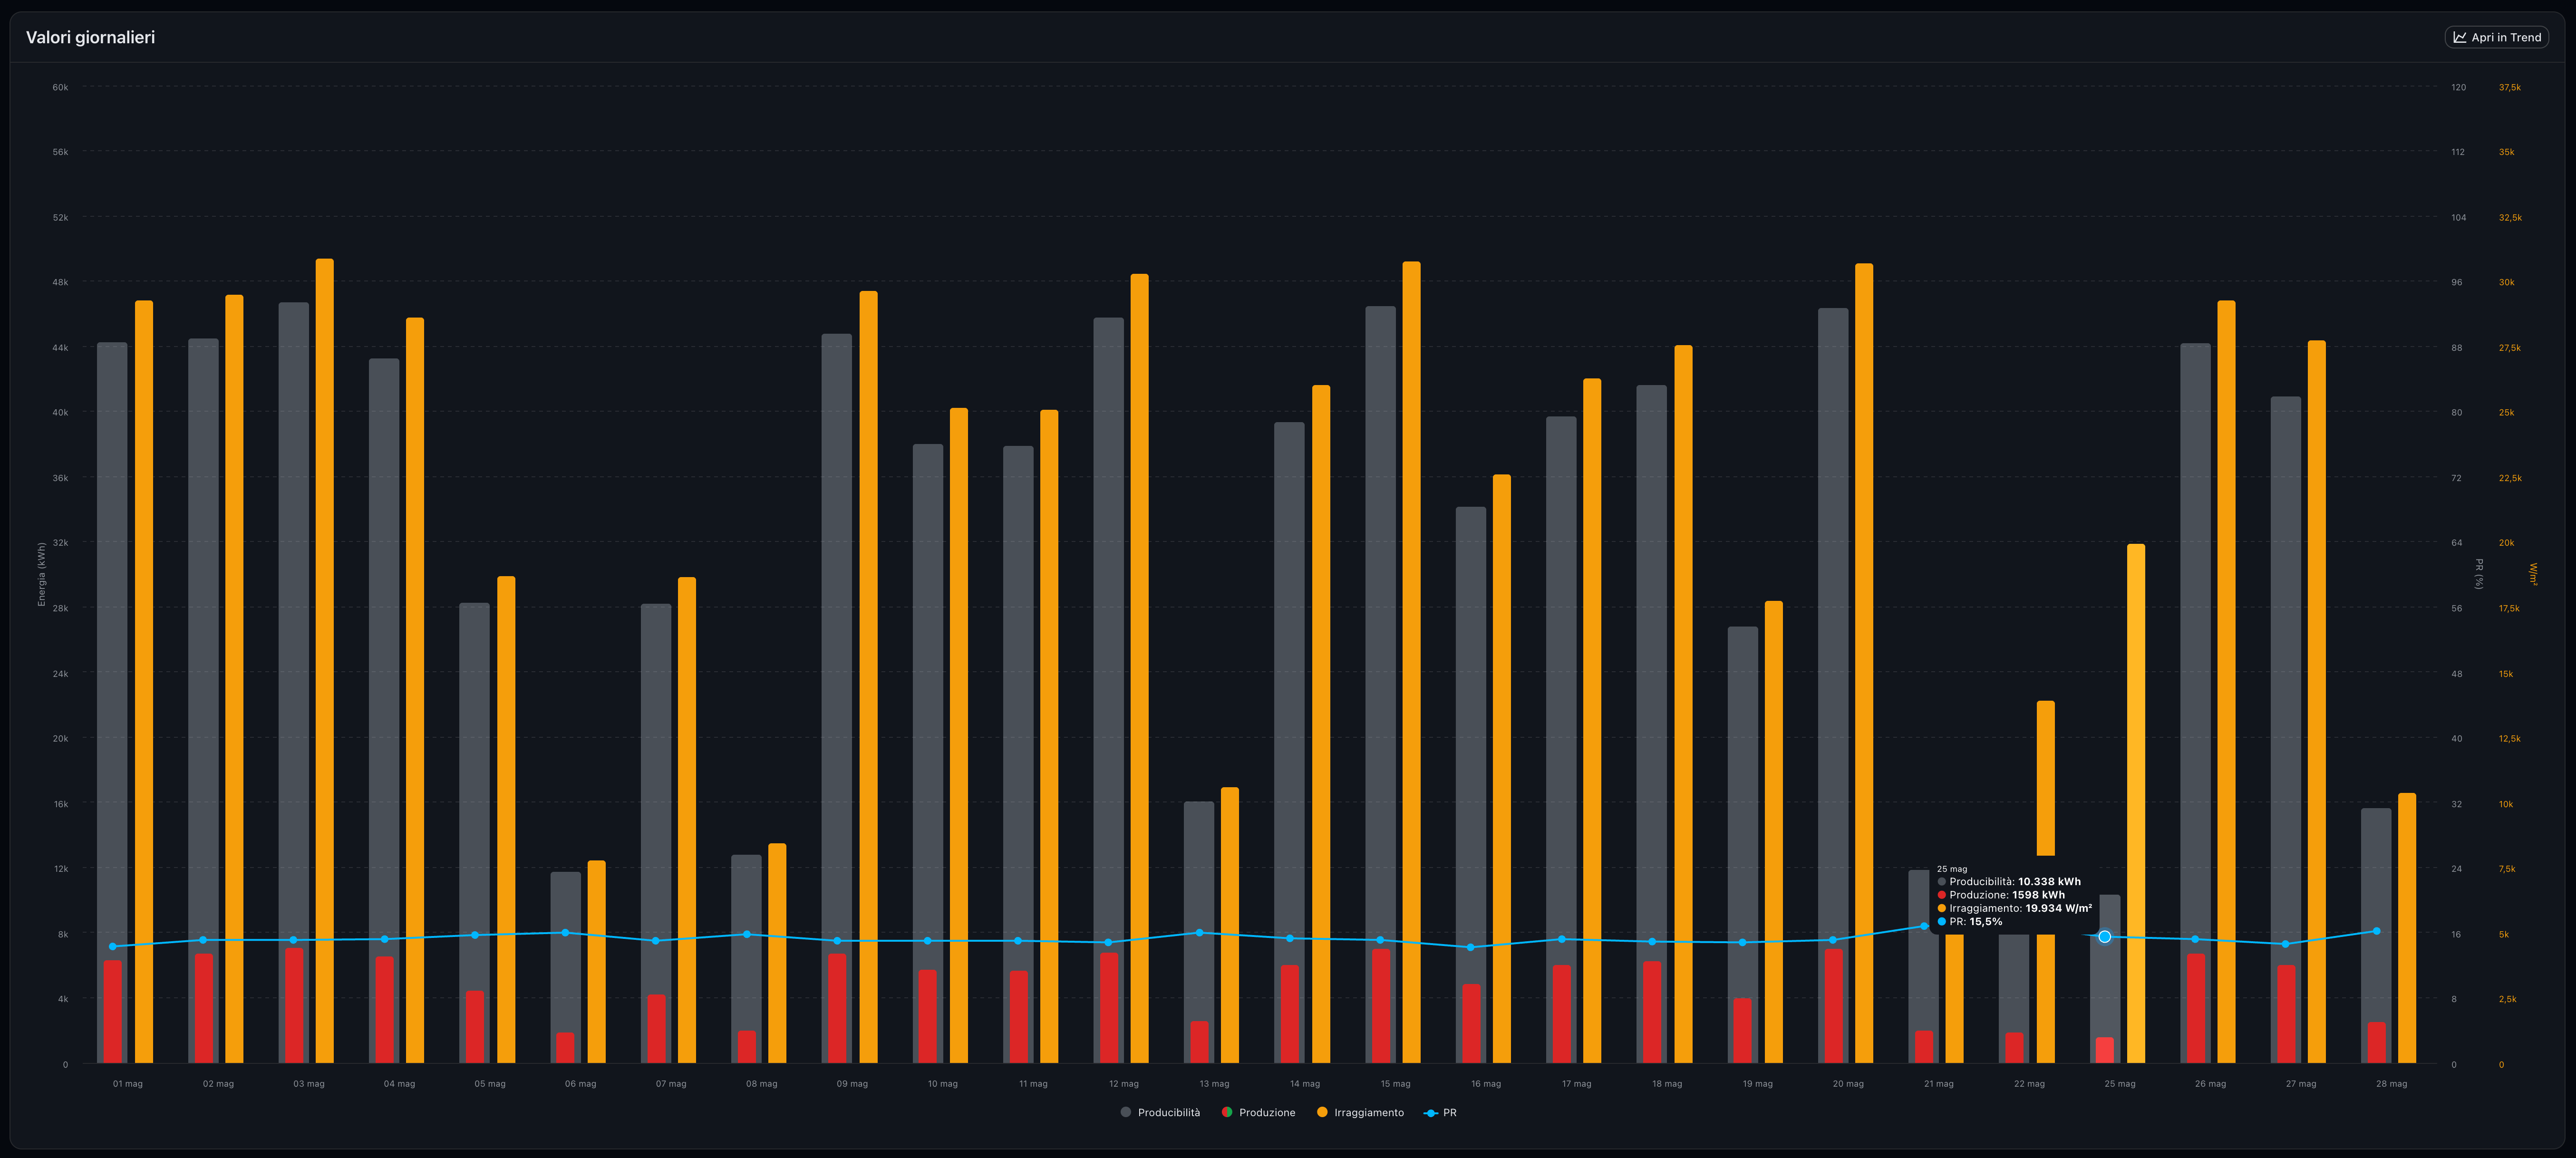Click the W/m² axis title
This screenshot has height=1158, width=2576.
[2533, 574]
